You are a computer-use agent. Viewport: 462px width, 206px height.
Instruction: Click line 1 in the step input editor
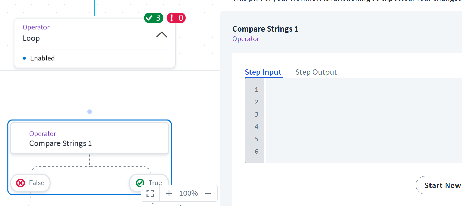click(342, 90)
